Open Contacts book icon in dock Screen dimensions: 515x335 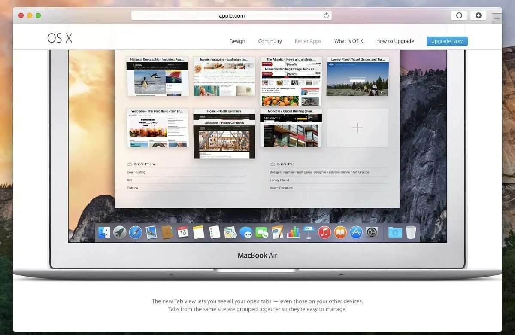click(167, 232)
